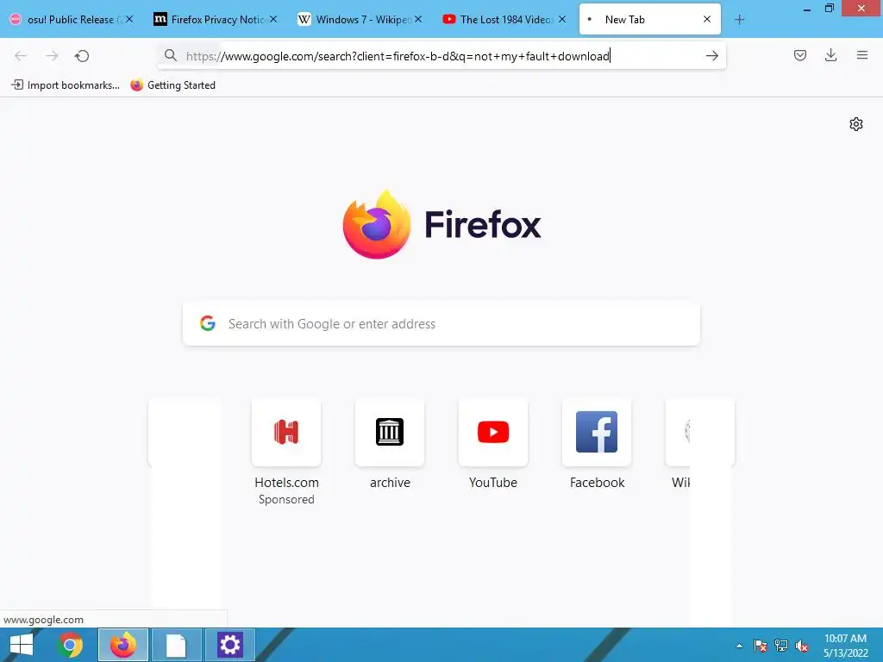Open the Getting Started bookmark
883x662 pixels.
coord(172,85)
